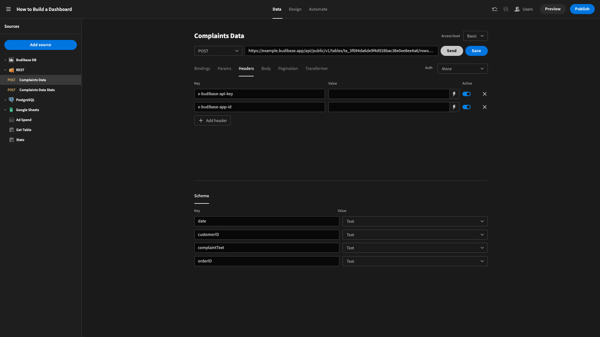This screenshot has height=337, width=600.
Task: Click the Save button
Action: pyautogui.click(x=476, y=51)
